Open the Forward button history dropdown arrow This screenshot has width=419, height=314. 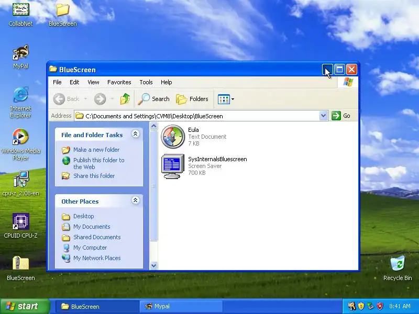pos(112,99)
